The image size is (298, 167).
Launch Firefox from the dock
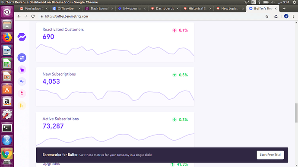[7, 38]
